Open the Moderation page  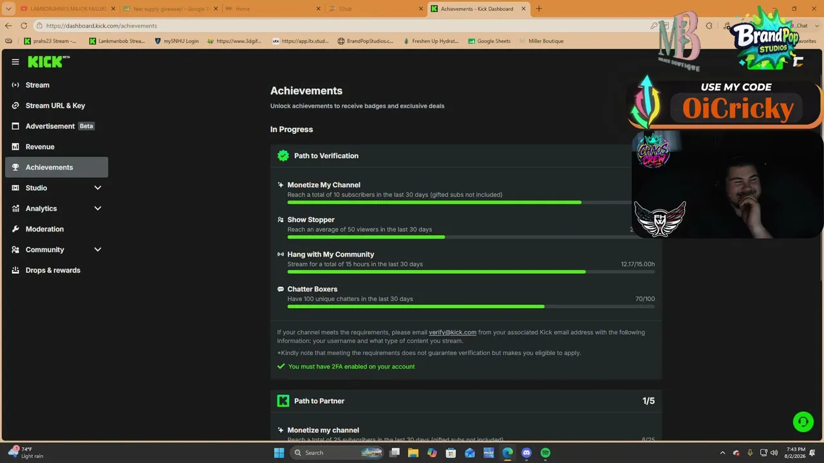[x=57, y=229]
